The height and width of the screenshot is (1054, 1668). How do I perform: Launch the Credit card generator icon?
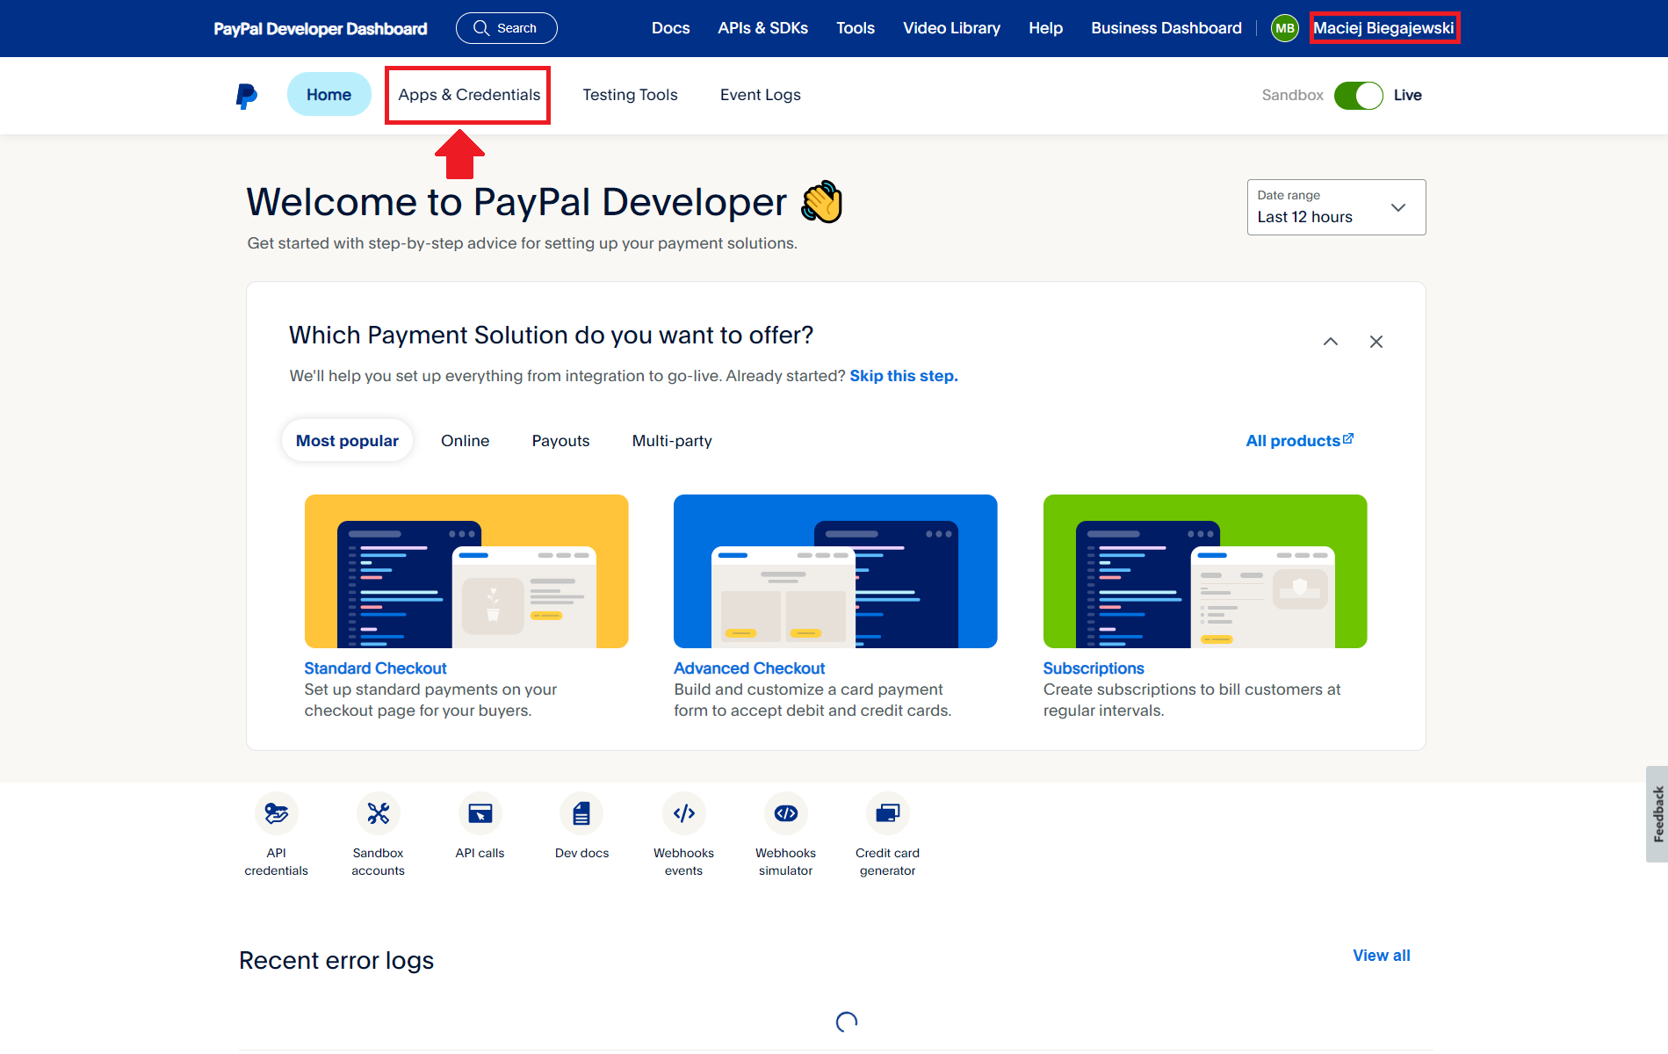coord(887,814)
